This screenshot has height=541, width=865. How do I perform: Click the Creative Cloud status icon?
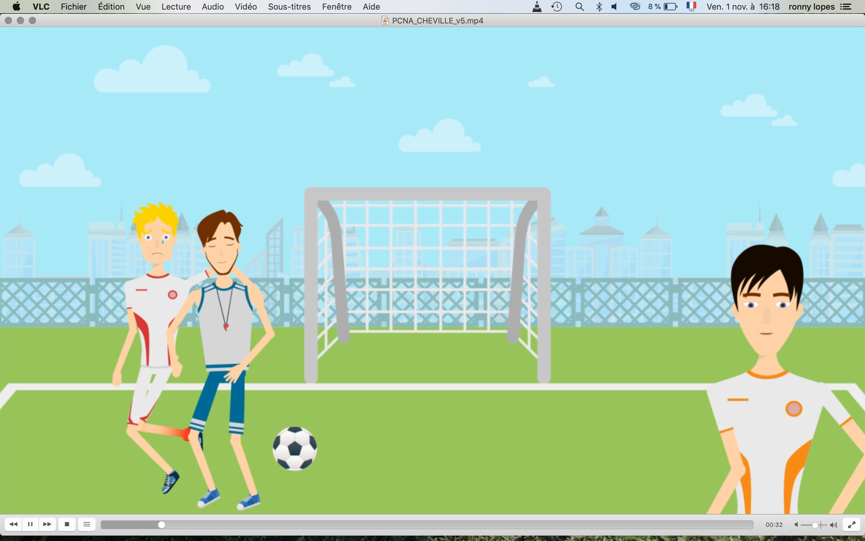pos(635,6)
